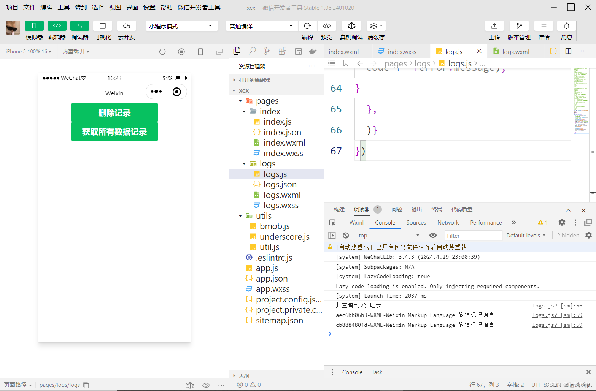Viewport: 596px width, 391px height.
Task: Click the 删除记录 button in simulator
Action: [x=114, y=112]
